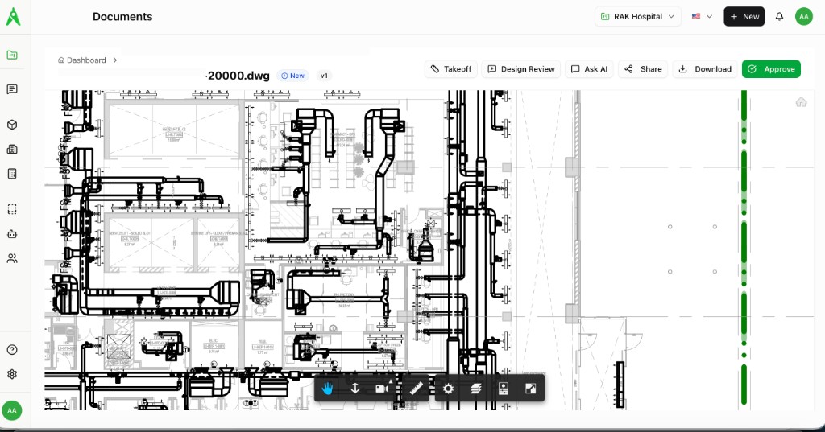Open the language flag dropdown

point(702,17)
